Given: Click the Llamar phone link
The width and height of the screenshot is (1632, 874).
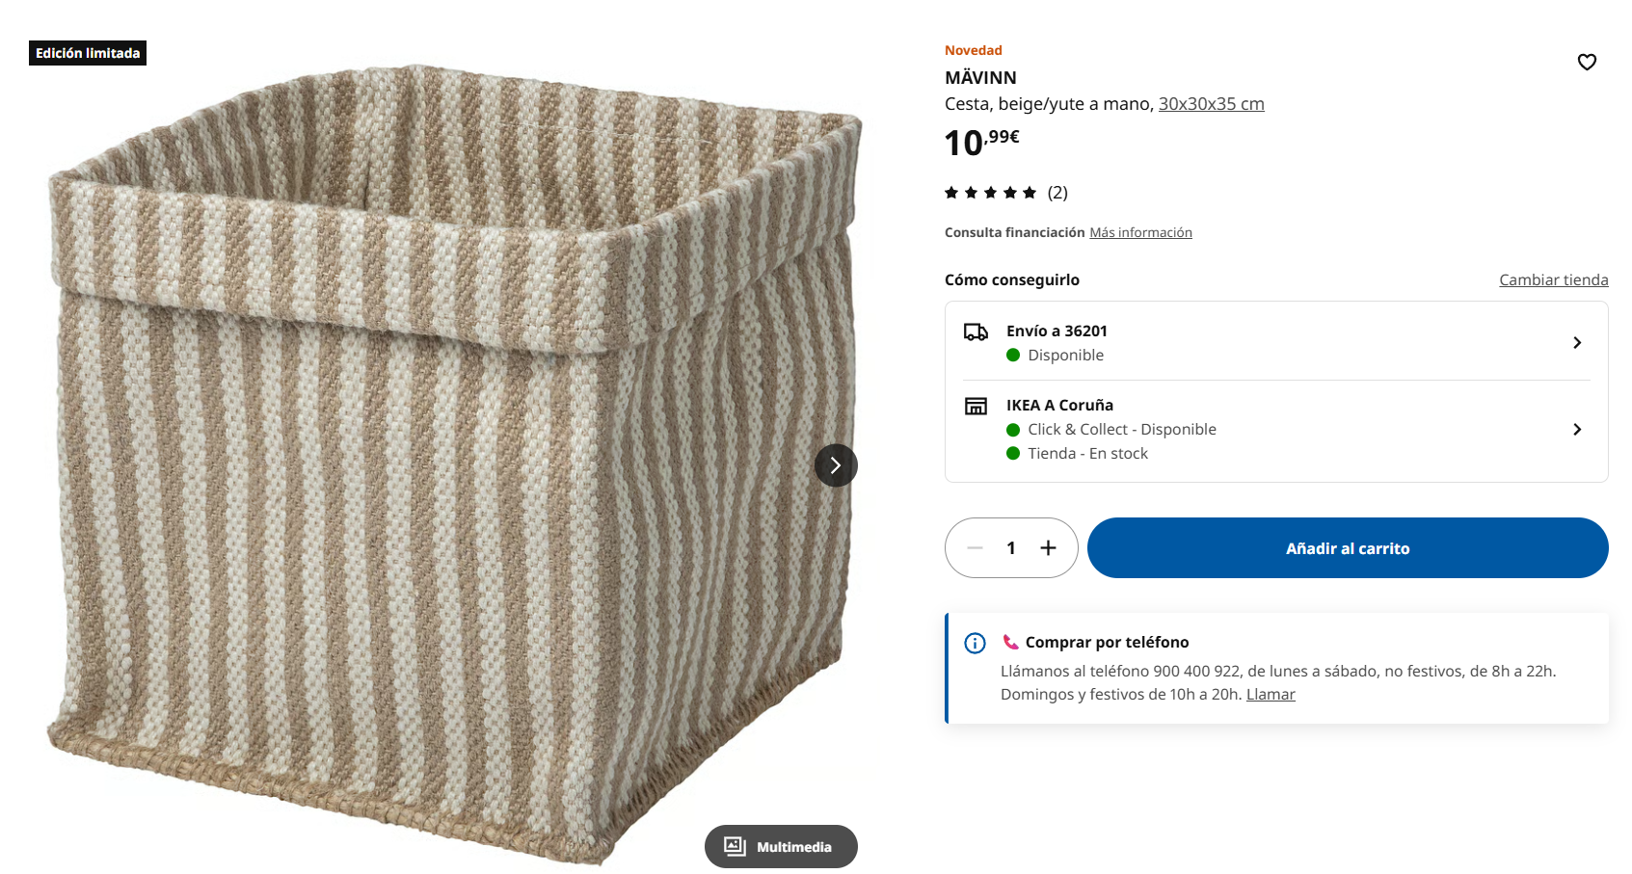Looking at the screenshot, I should point(1271,694).
